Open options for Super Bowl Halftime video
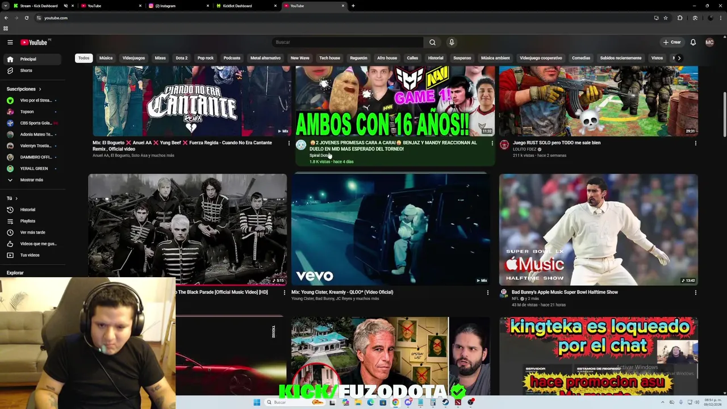Image resolution: width=727 pixels, height=409 pixels. (696, 293)
